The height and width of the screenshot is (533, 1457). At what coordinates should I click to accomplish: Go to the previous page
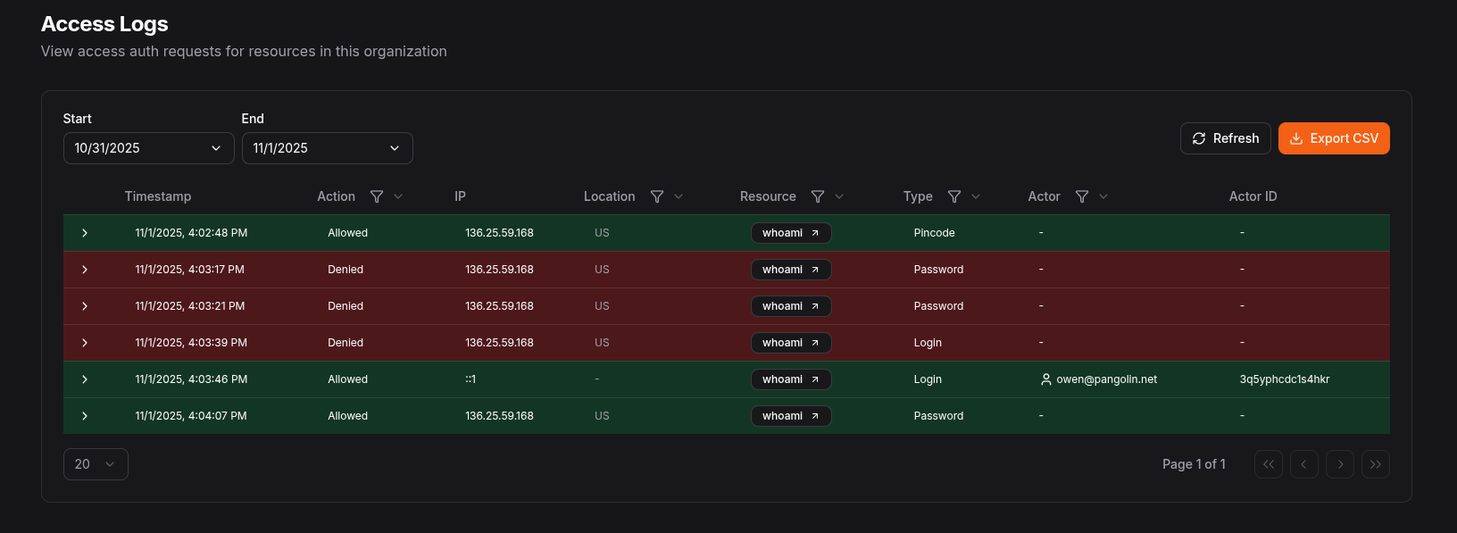1303,464
